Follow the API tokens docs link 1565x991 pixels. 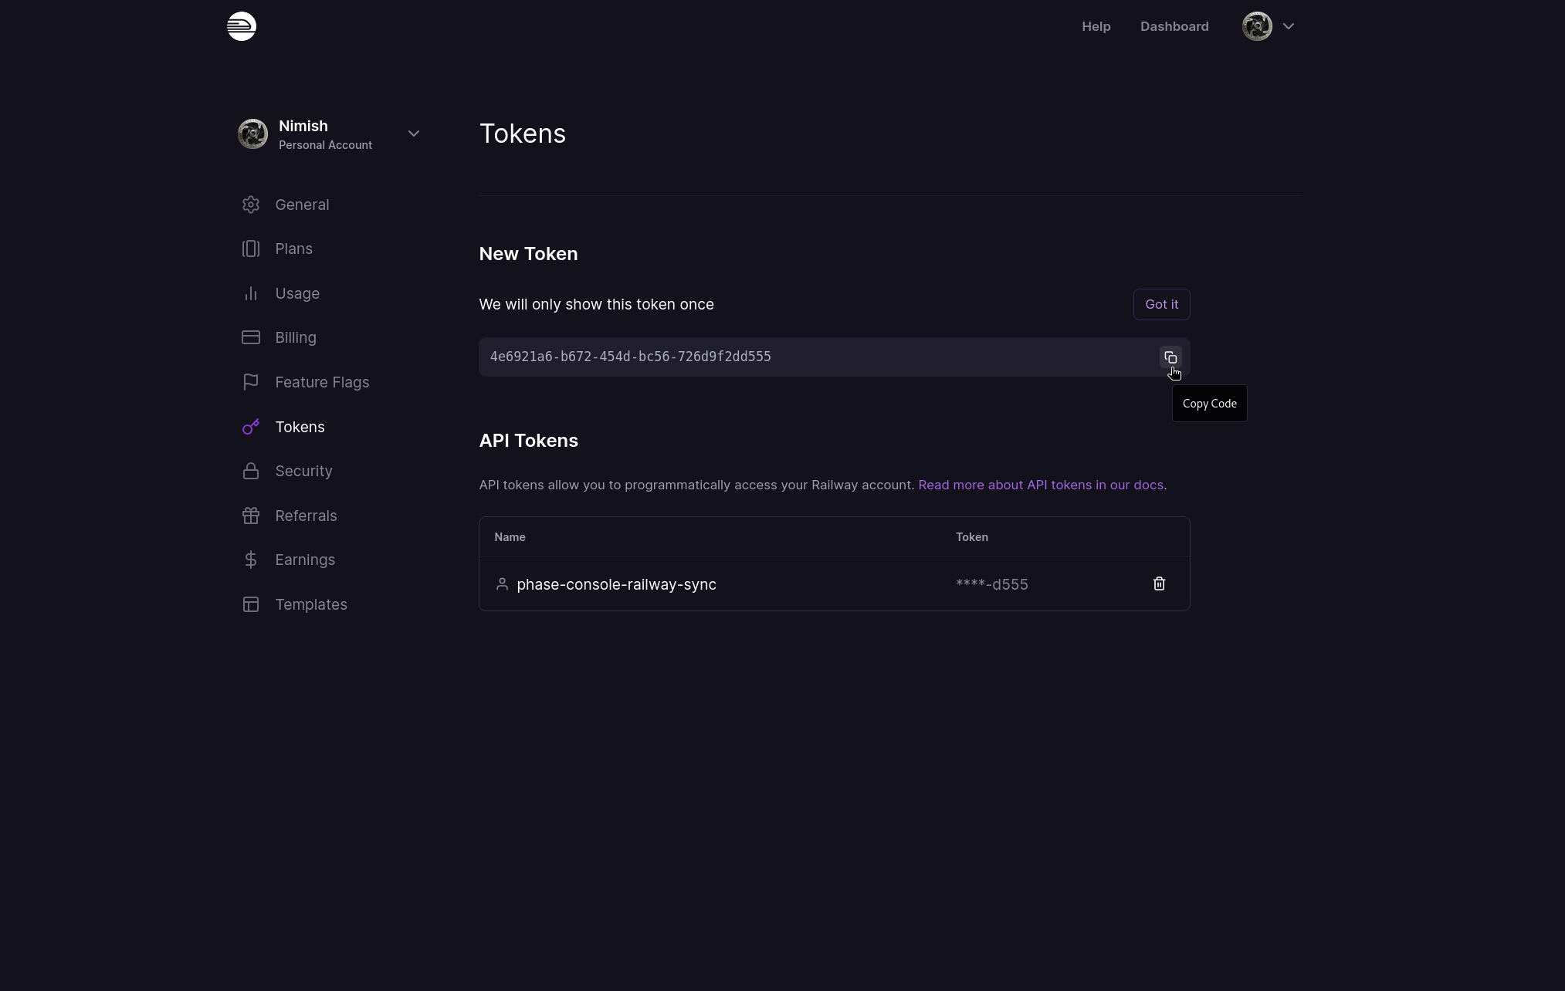pos(1040,485)
